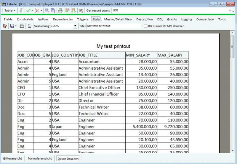This screenshot has height=164, width=237.
Task: Click the Director job title cell
Action: pyautogui.click(x=102, y=101)
